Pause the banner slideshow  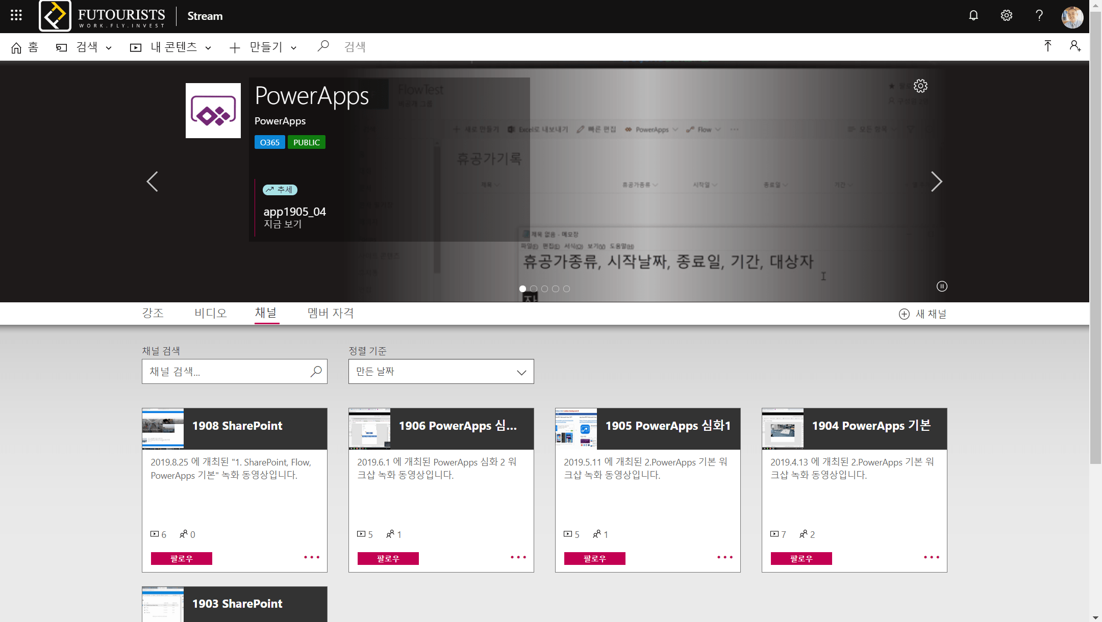[942, 287]
